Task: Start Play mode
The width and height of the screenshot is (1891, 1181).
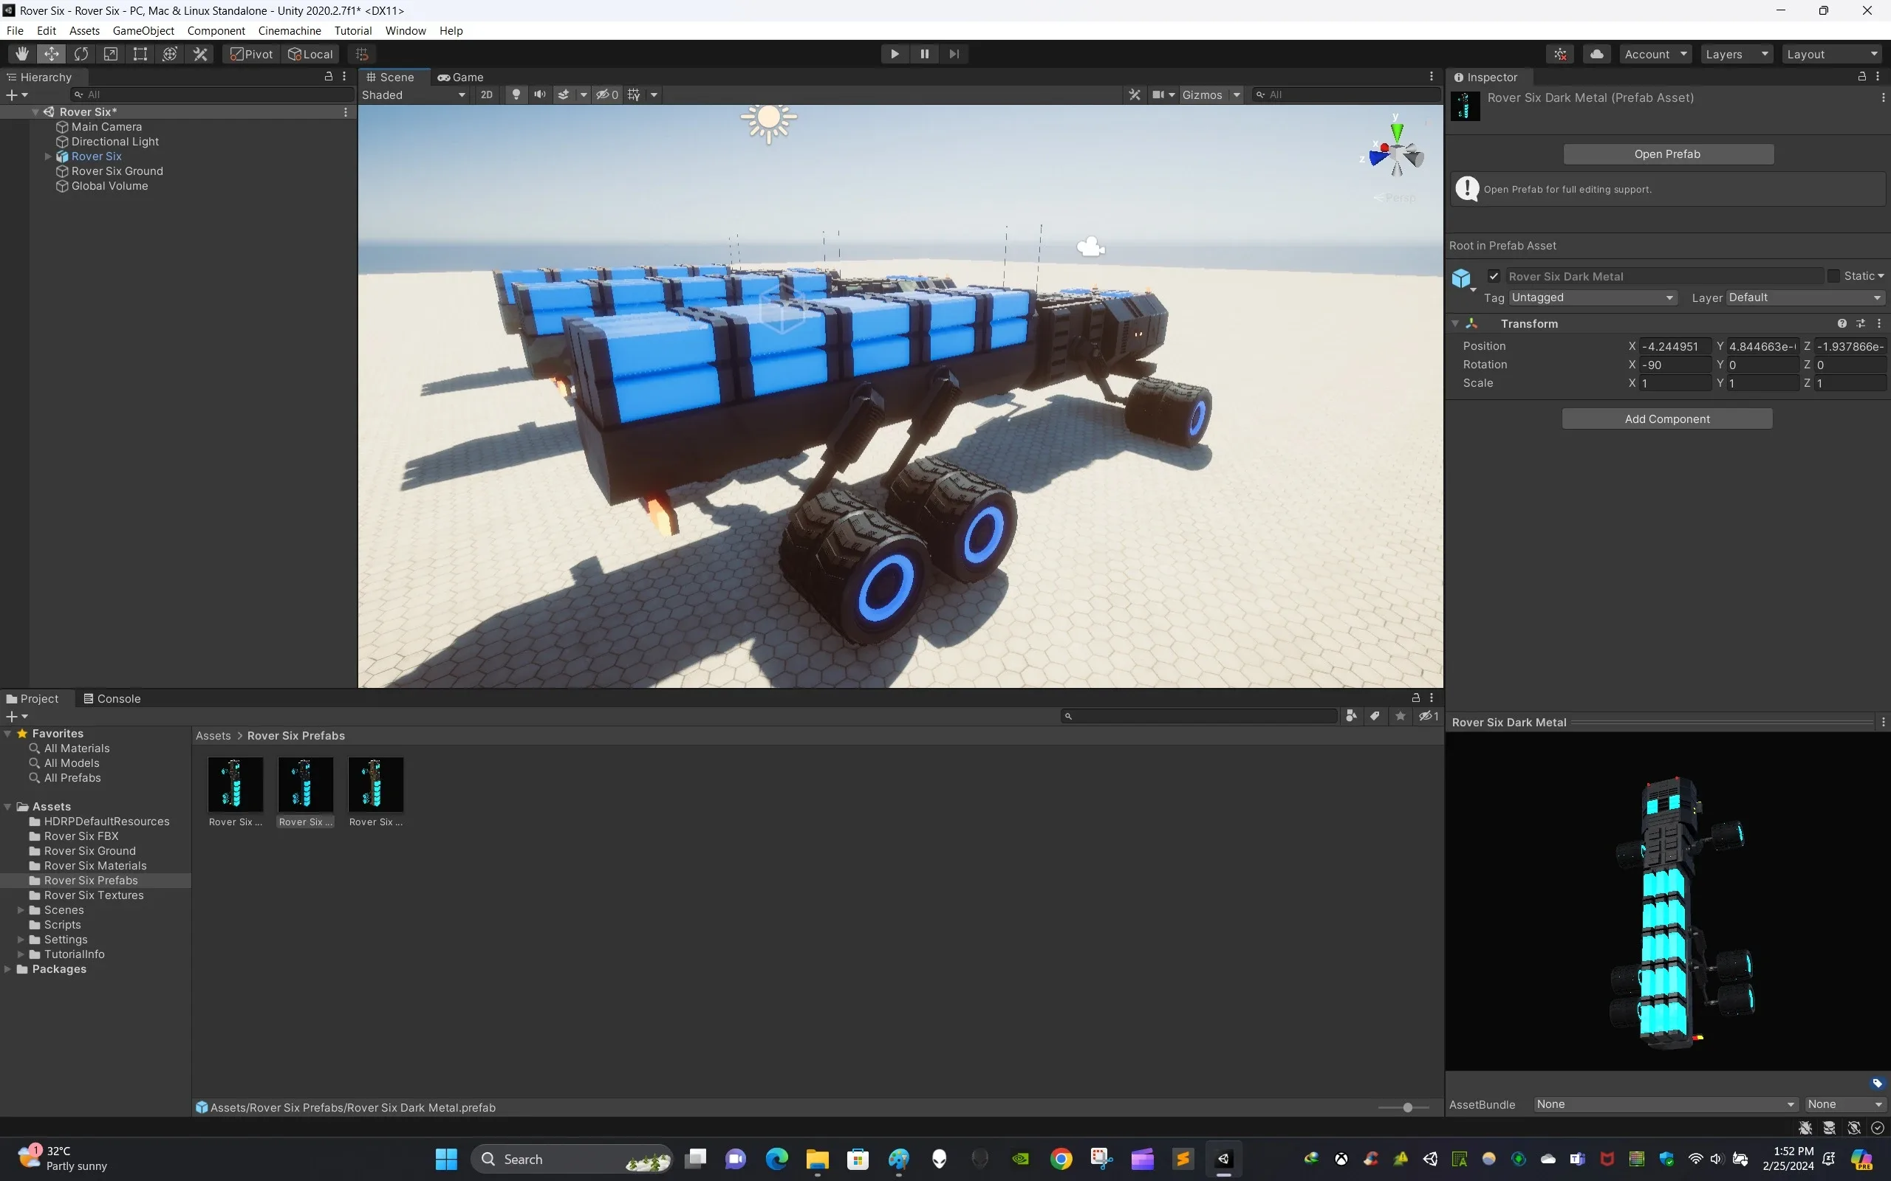Action: 895,54
